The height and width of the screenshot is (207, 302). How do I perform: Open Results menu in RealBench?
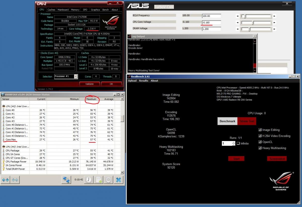tap(143, 81)
